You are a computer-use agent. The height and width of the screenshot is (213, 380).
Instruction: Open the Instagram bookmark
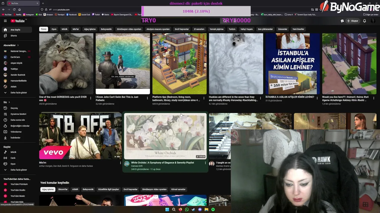[28, 14]
